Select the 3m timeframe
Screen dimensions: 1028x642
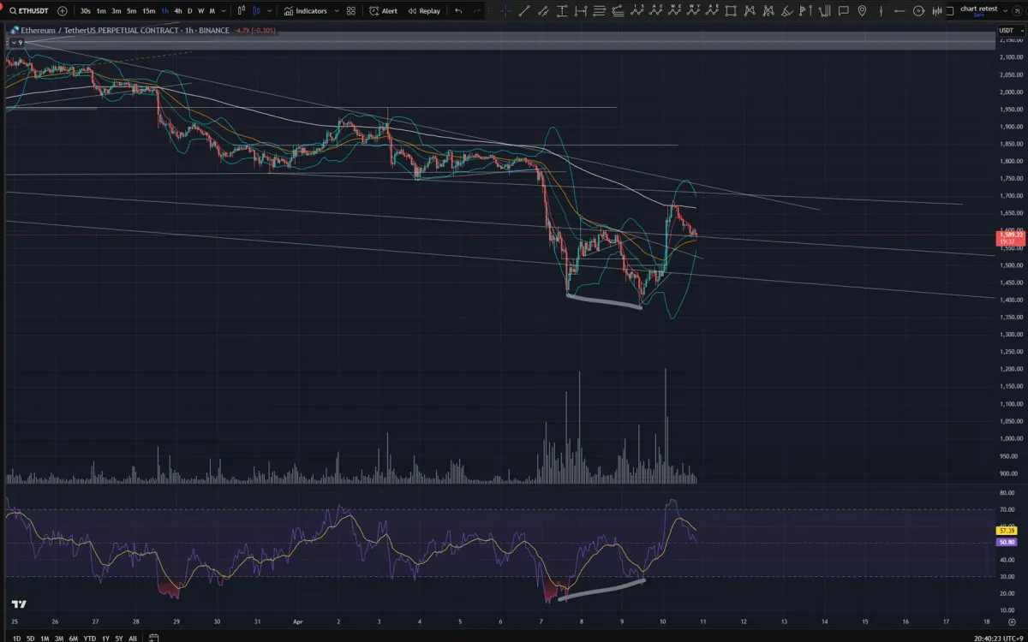point(117,11)
